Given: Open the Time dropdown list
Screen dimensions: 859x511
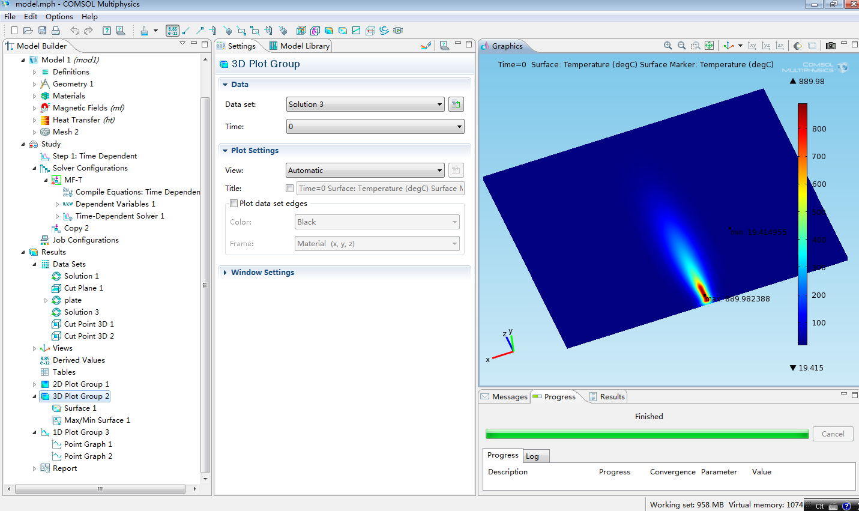Looking at the screenshot, I should pyautogui.click(x=375, y=127).
